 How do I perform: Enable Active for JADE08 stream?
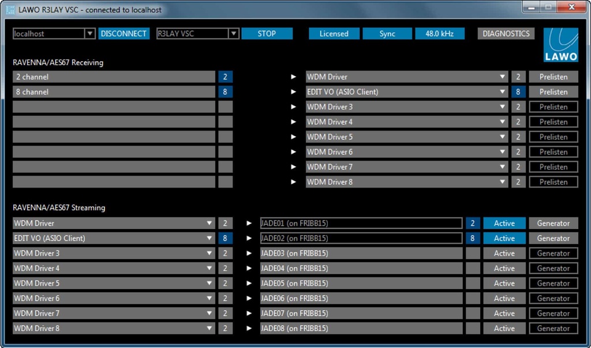pos(504,328)
